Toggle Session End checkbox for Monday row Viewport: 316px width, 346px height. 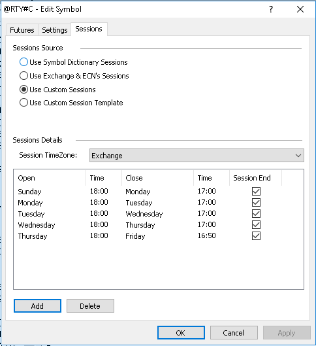(x=256, y=202)
